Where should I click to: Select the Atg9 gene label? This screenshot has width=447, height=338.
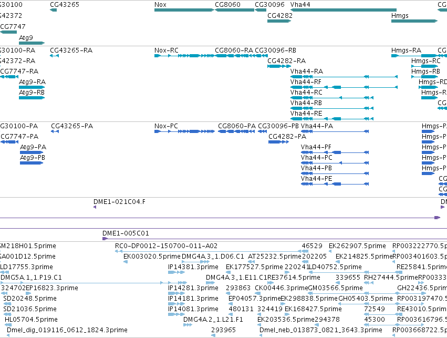click(26, 38)
